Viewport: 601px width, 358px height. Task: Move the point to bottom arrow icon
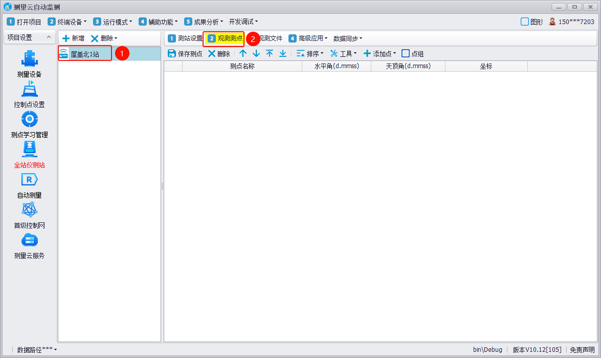click(283, 53)
